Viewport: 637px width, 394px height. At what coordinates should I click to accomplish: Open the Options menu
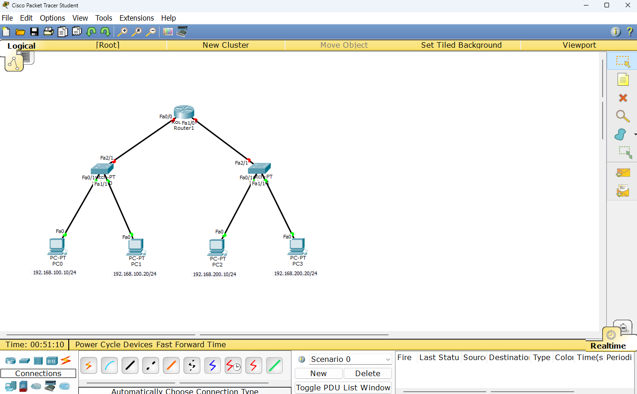52,18
